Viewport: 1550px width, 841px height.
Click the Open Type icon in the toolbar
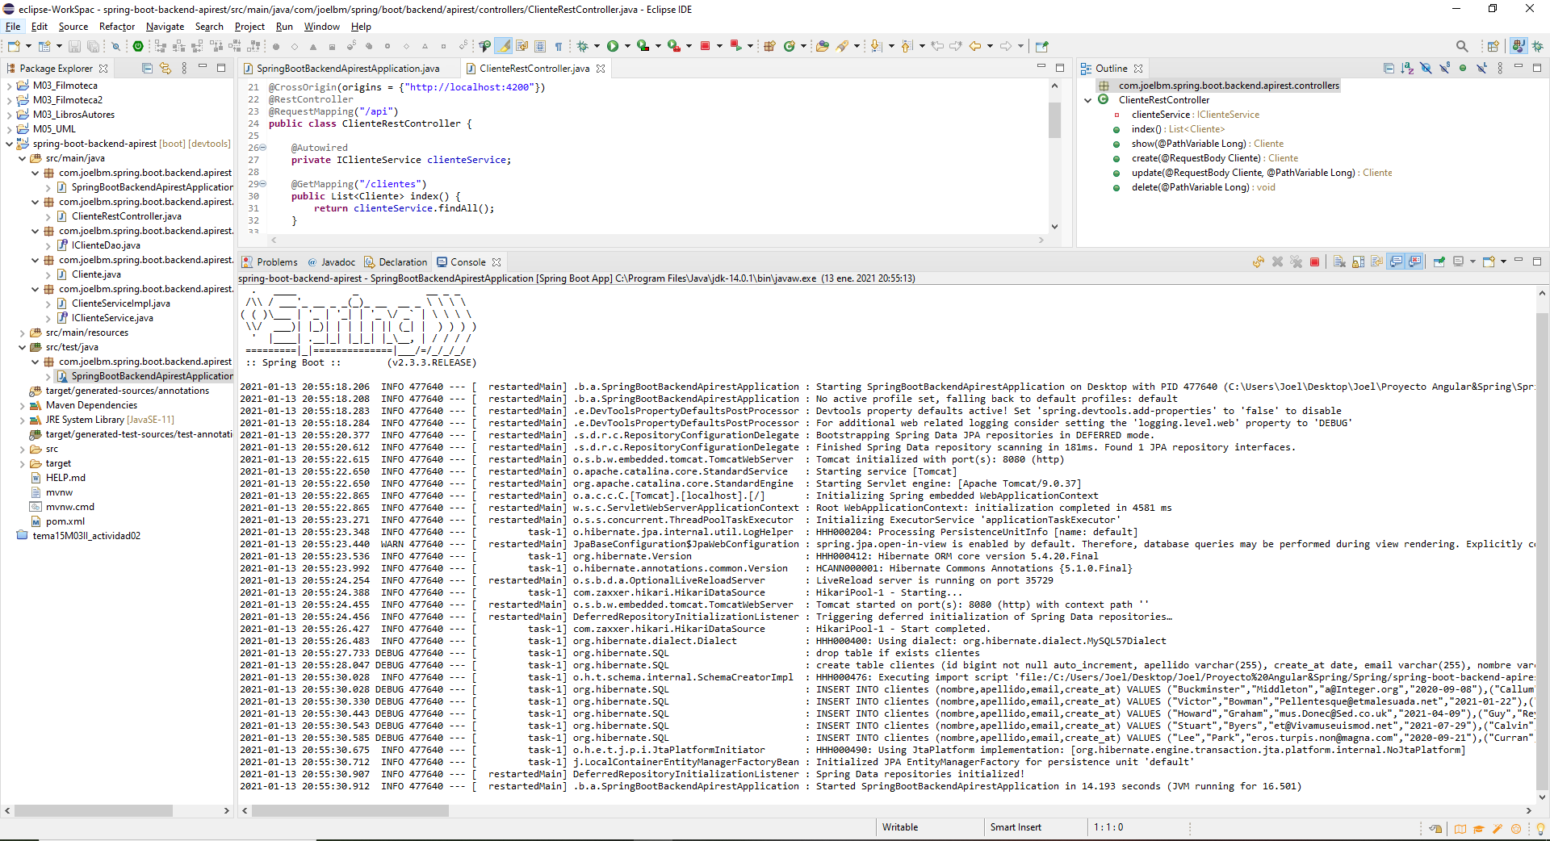click(x=822, y=46)
